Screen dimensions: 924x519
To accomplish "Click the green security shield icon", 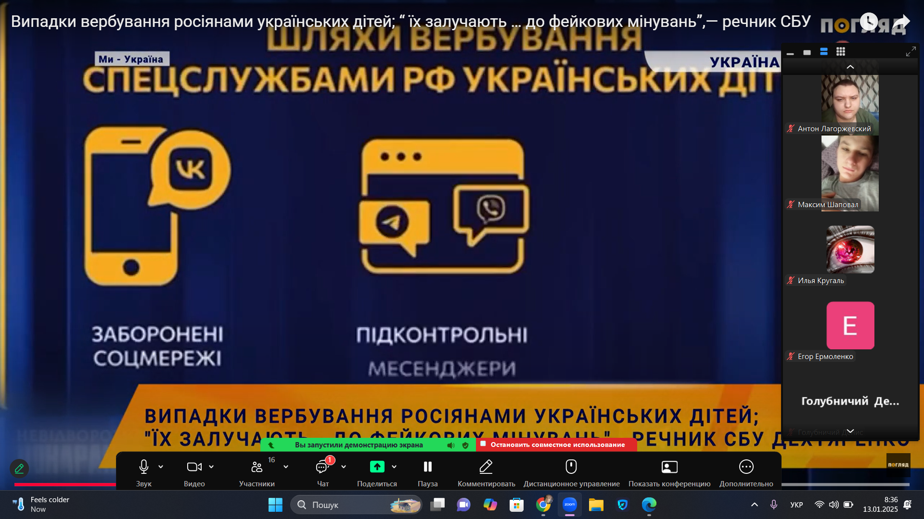I will coord(465,445).
